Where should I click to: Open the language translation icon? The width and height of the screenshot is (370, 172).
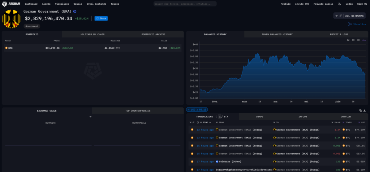(339, 4)
